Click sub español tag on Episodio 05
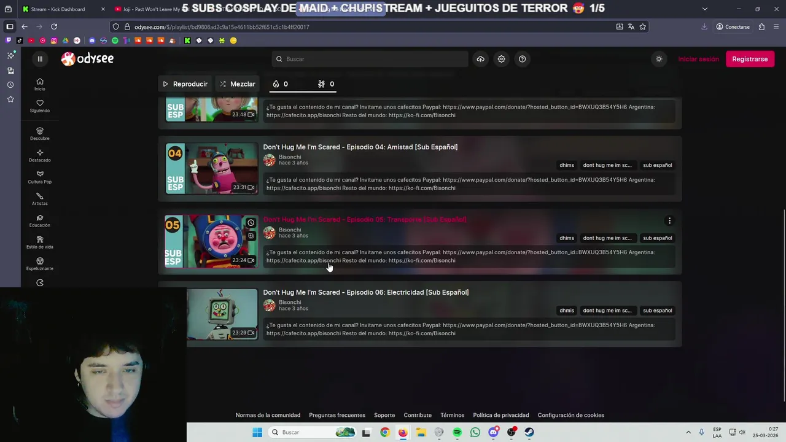786x442 pixels. pos(657,238)
